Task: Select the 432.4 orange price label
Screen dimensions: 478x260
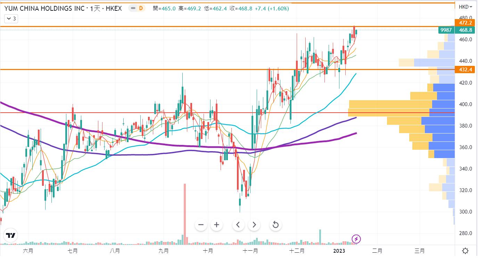Action: (465, 70)
